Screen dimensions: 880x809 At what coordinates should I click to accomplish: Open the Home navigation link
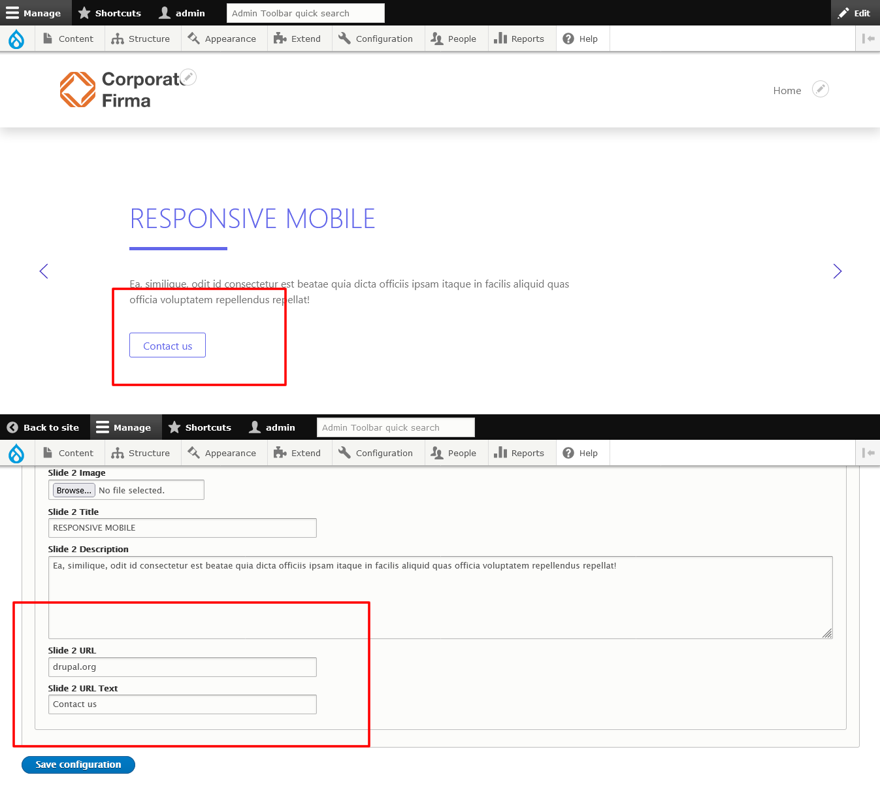coord(787,90)
